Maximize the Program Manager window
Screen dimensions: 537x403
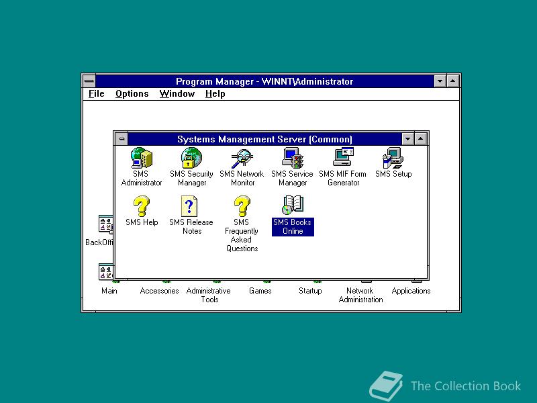452,81
